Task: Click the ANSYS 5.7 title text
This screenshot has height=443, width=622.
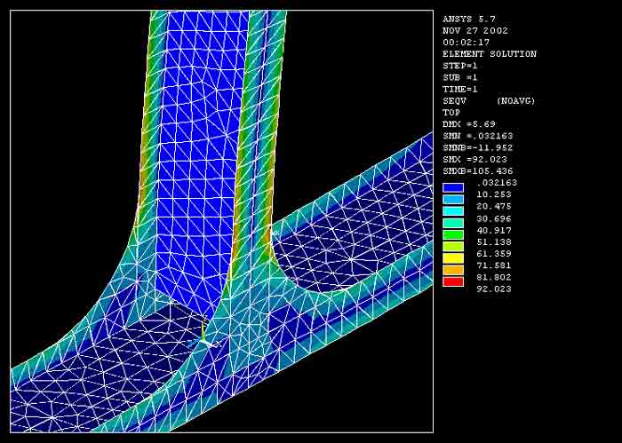Action: click(x=469, y=19)
